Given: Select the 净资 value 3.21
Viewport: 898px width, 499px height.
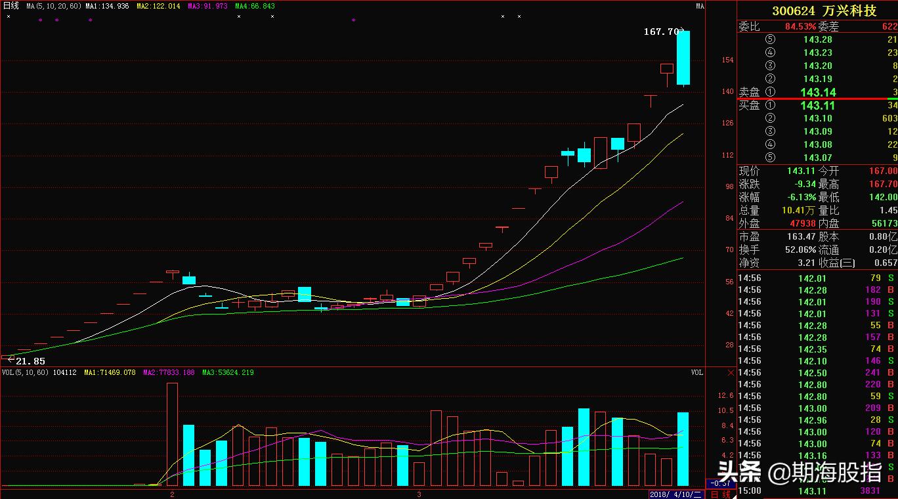Looking at the screenshot, I should [807, 263].
